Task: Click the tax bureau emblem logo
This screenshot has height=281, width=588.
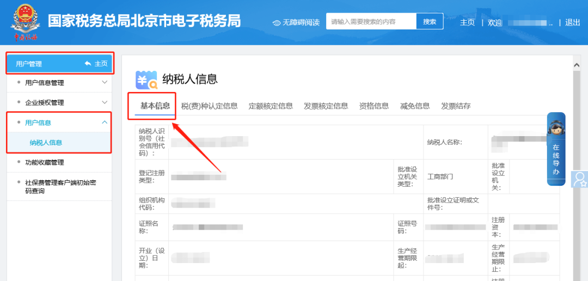Action: tap(26, 22)
